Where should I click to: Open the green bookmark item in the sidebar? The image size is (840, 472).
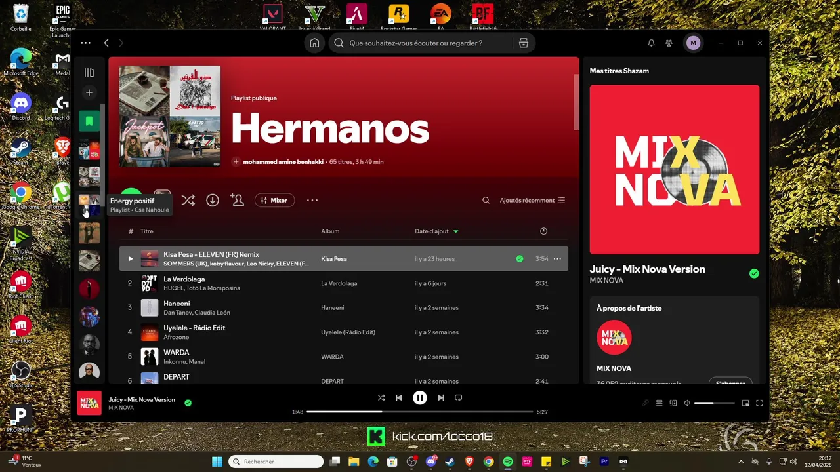pos(89,121)
